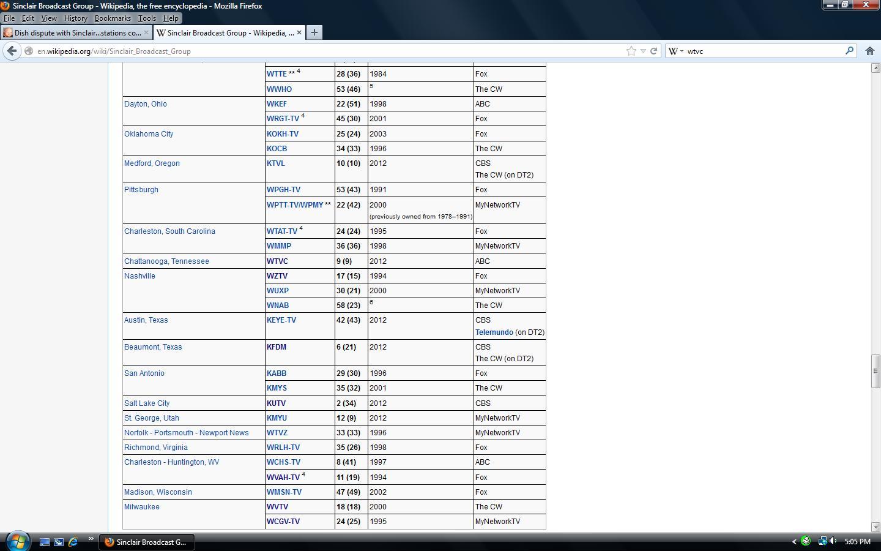This screenshot has height=551, width=881.
Task: Switch to the Dish dispute with Sinclair tab
Action: pos(76,32)
